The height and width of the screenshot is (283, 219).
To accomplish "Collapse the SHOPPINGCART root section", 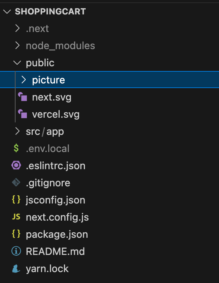I will click(7, 12).
